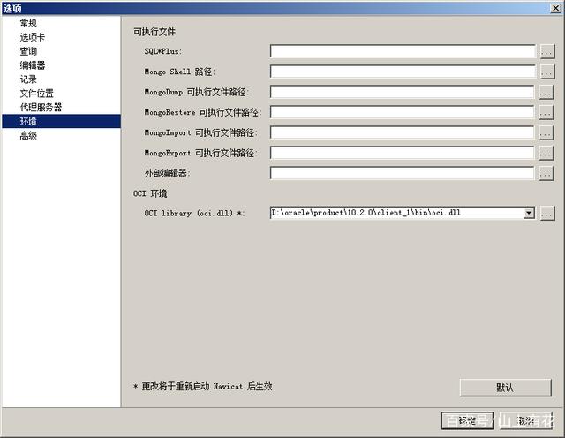Browse for the SQL*Plus executable

[x=547, y=51]
